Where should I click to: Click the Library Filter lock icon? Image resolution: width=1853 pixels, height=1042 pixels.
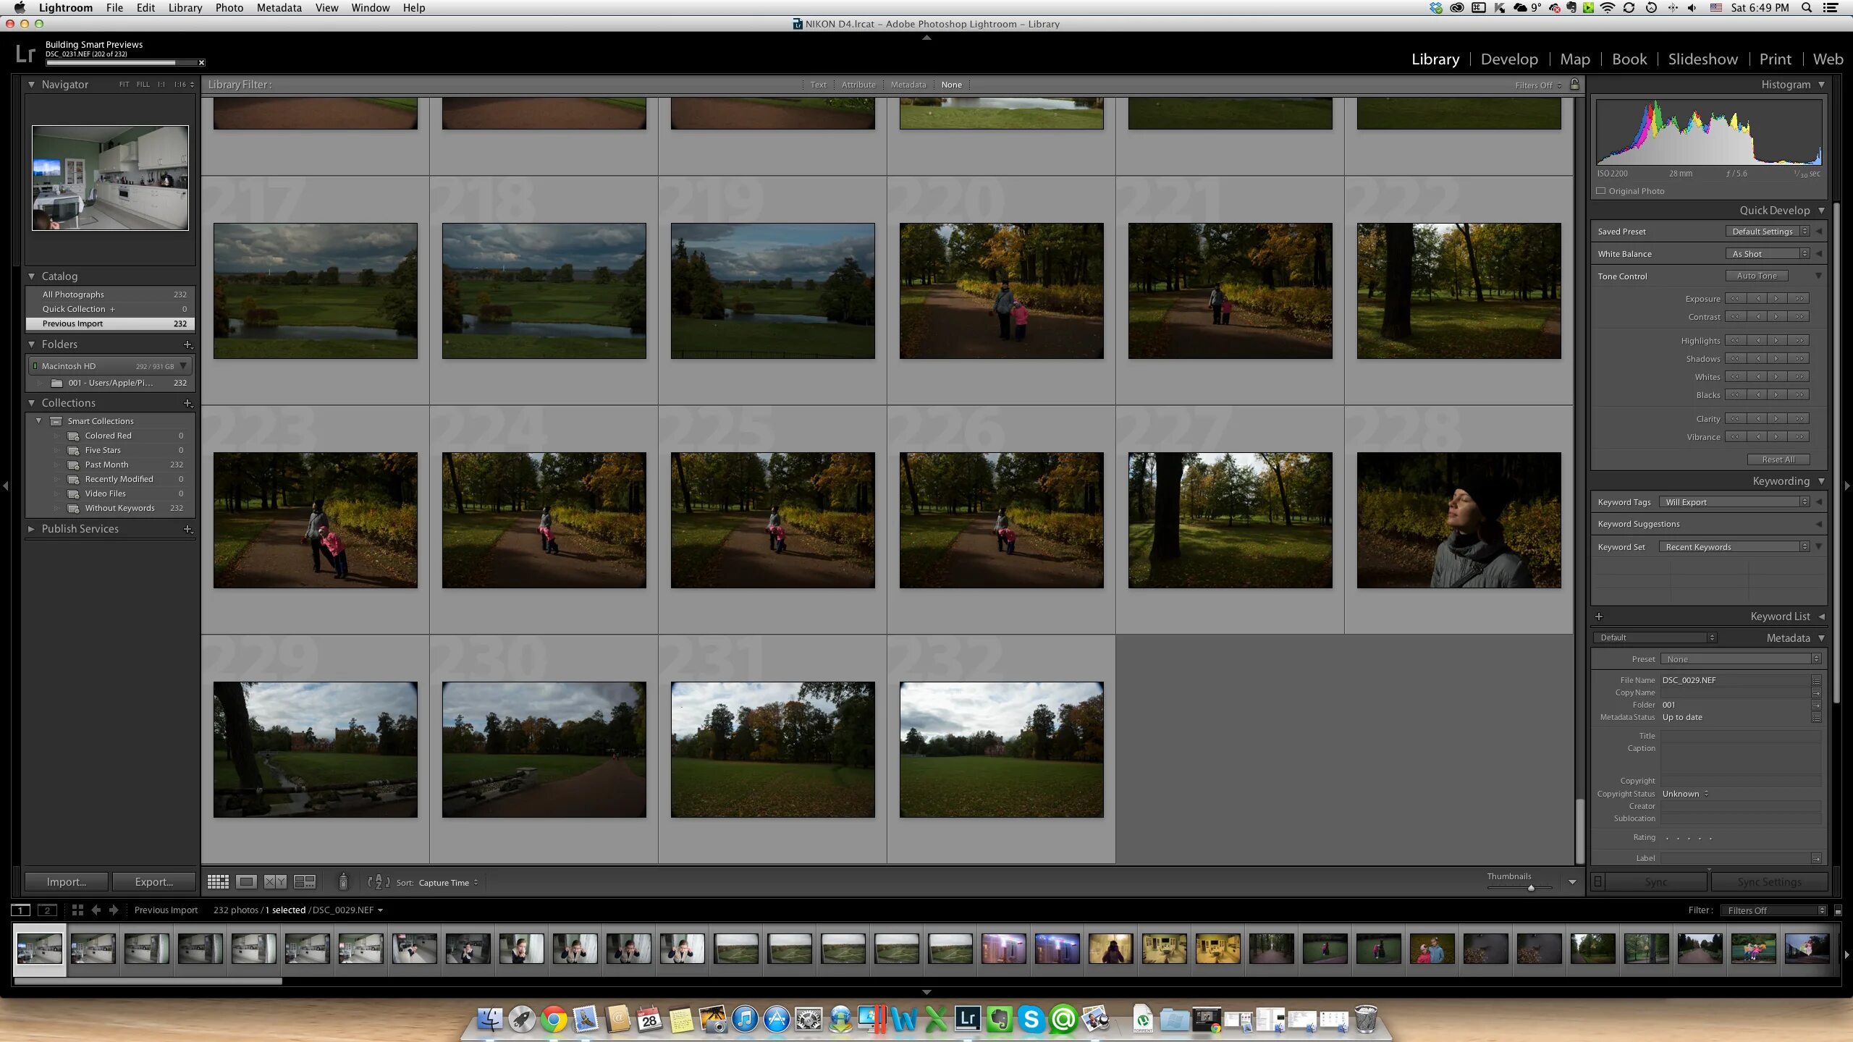1574,85
